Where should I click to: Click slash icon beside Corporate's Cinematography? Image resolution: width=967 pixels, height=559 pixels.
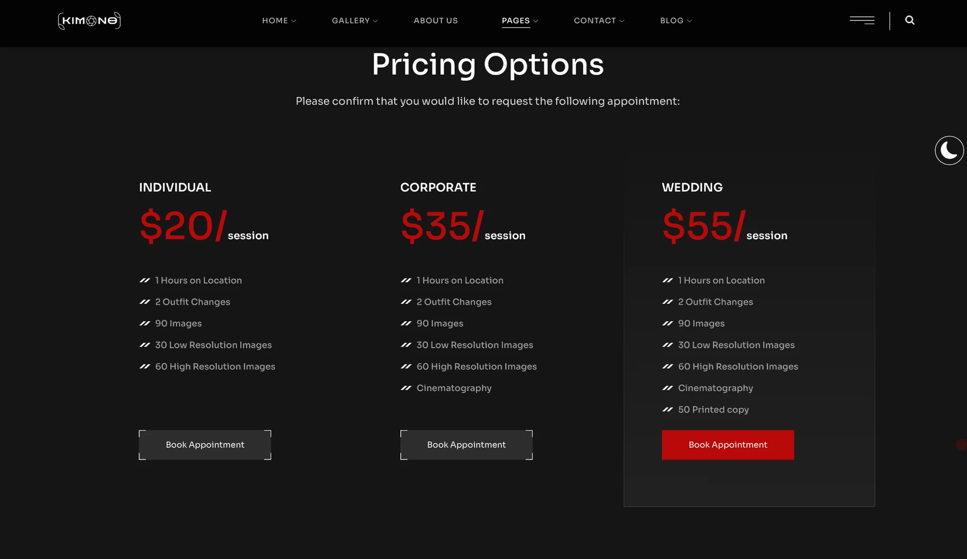[x=406, y=388]
